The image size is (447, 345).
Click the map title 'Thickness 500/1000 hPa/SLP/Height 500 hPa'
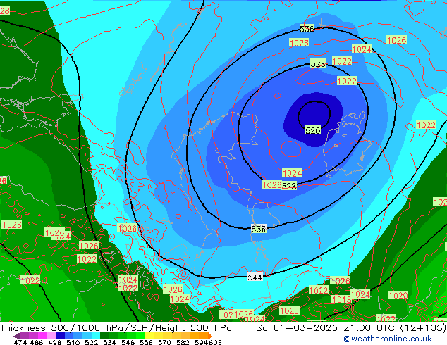tap(116, 328)
